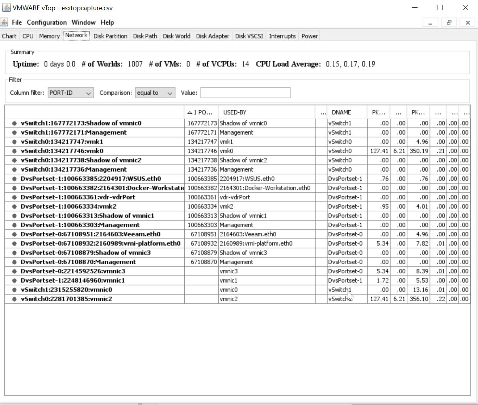Open the Configuration menu

coord(47,22)
